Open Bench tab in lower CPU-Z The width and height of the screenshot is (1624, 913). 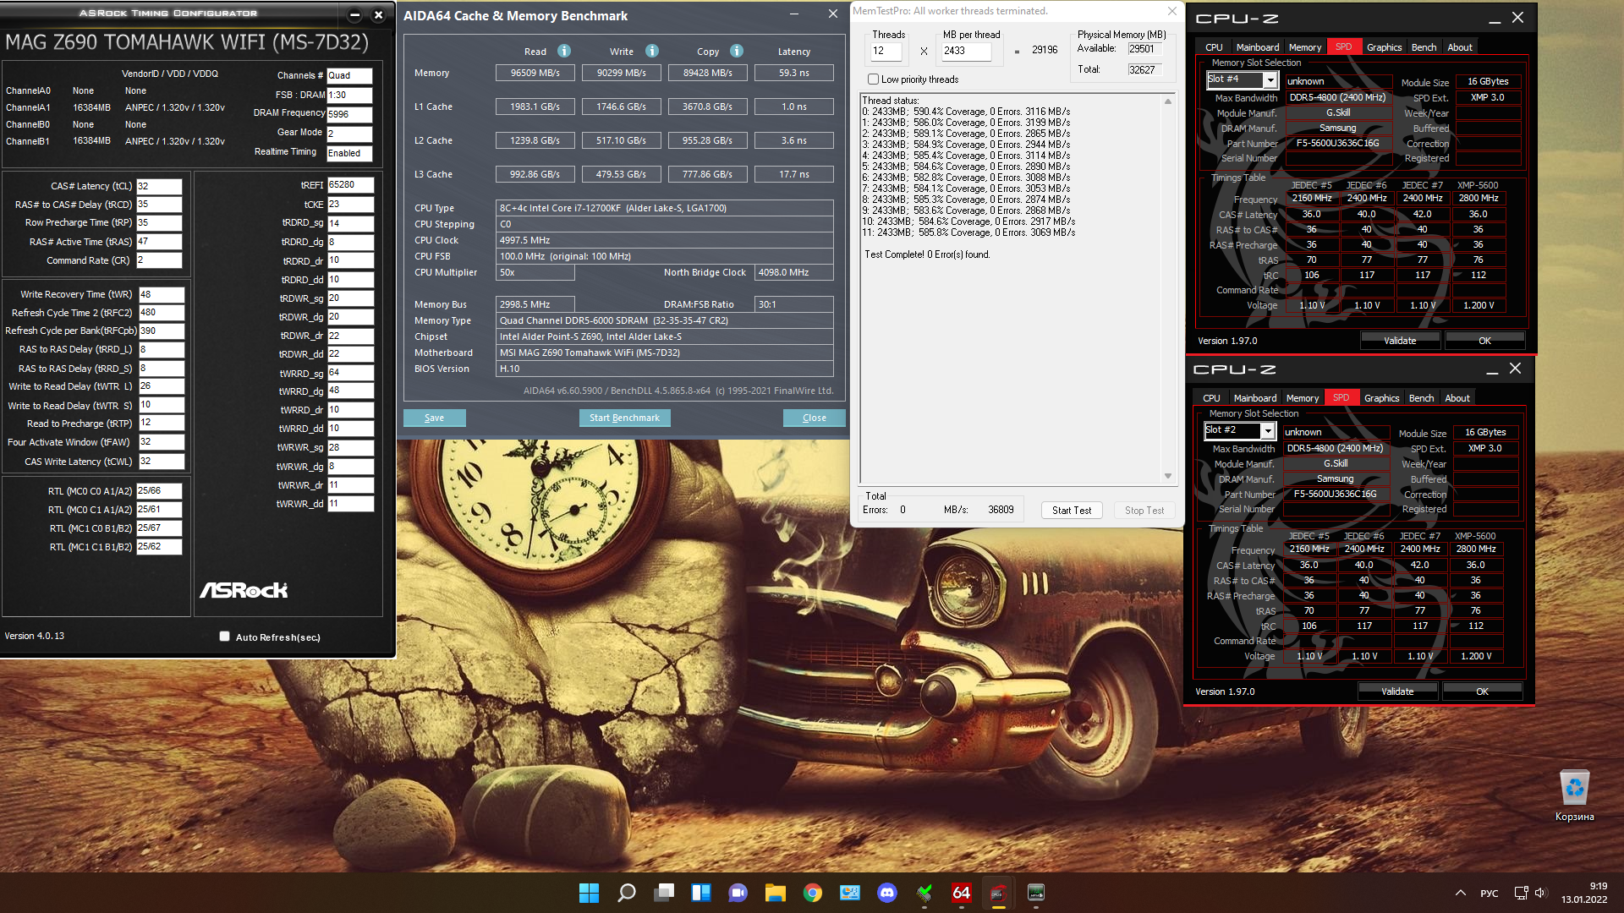tap(1421, 398)
